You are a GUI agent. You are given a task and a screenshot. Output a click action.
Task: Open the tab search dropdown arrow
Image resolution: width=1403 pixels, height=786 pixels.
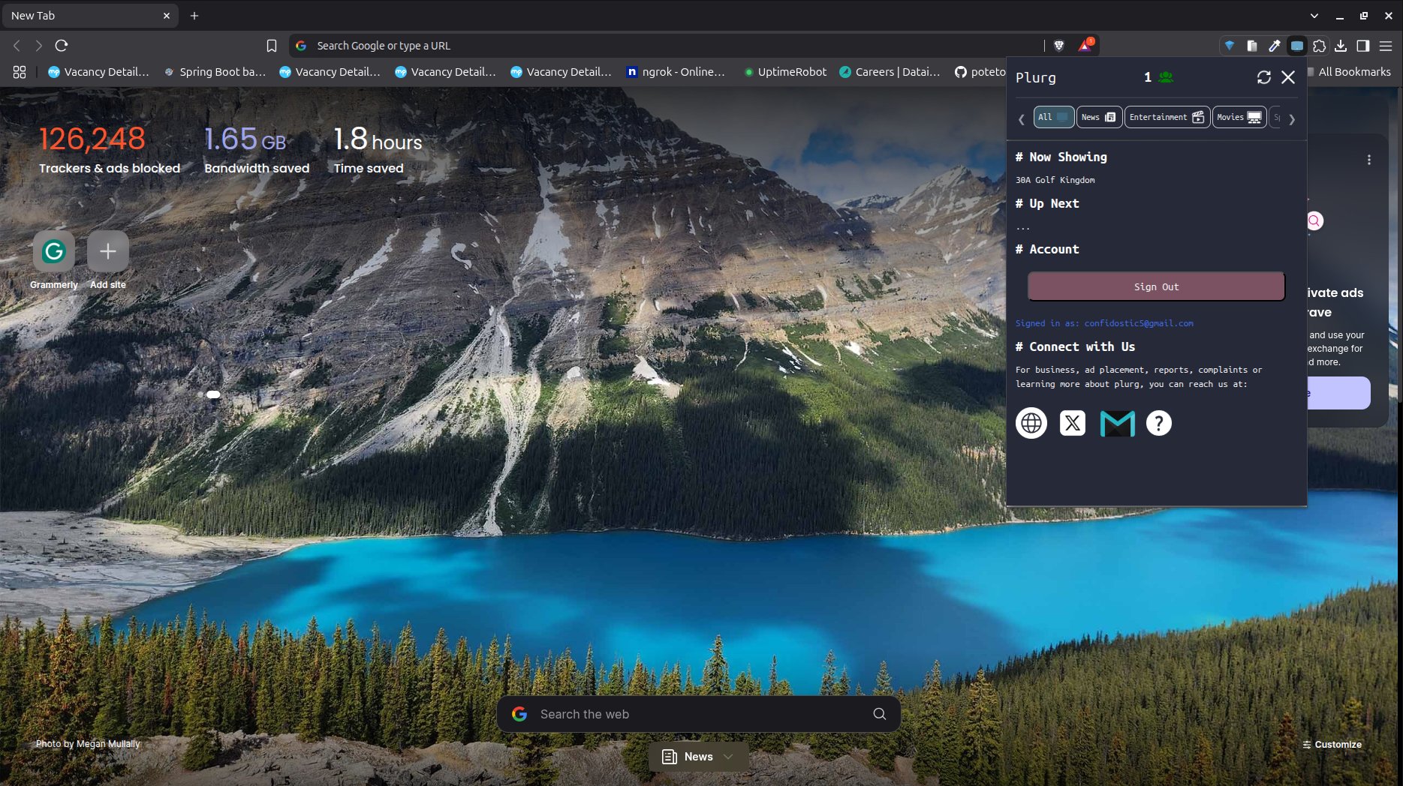click(1314, 15)
